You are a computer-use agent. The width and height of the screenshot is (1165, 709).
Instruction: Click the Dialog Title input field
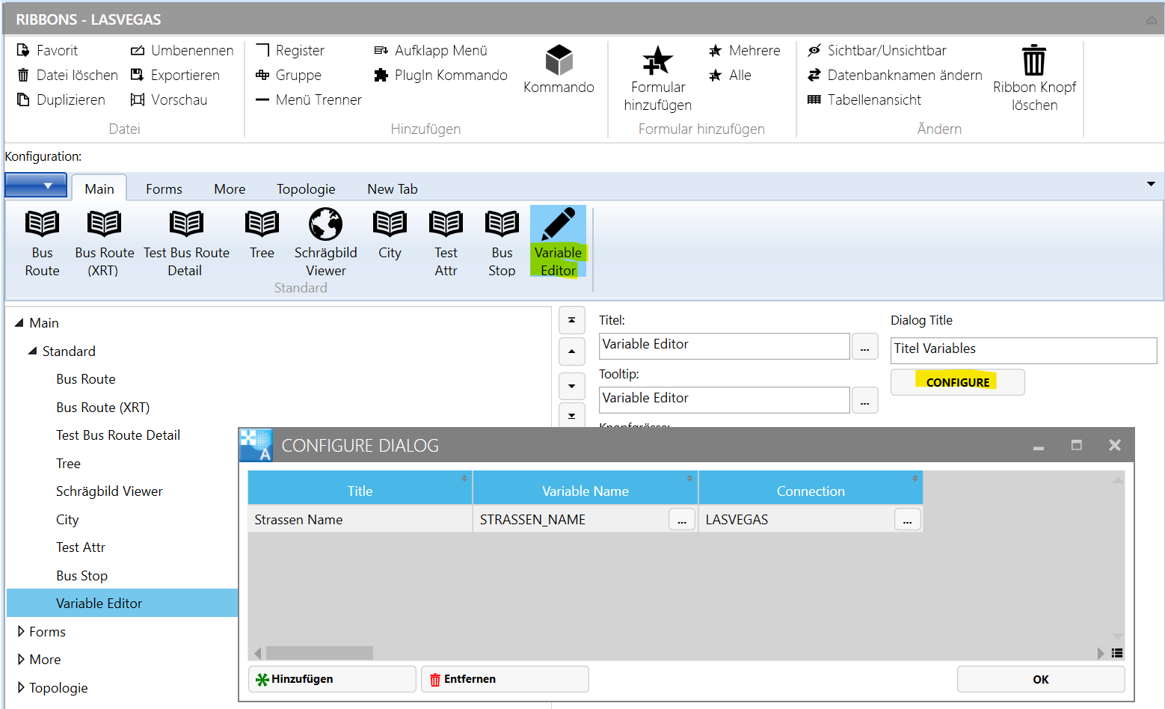point(1023,349)
